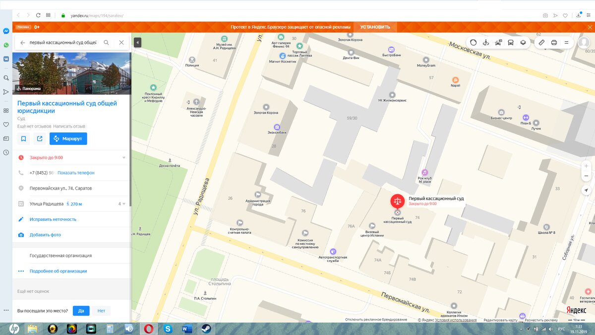Click УСТАНОВИТЬ in the orange banner
Viewport: 595px width, 335px height.
pos(375,27)
